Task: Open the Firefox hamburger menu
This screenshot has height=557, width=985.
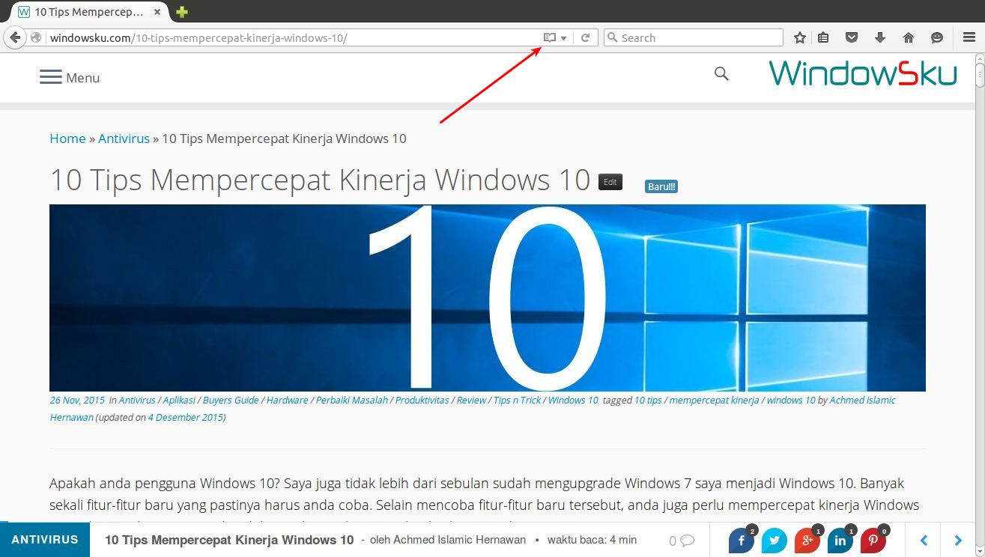Action: pos(969,37)
